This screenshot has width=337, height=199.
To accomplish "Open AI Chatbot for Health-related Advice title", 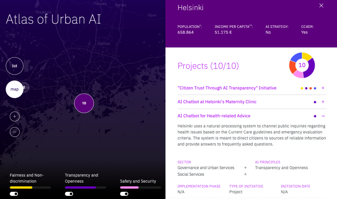I will pyautogui.click(x=214, y=116).
